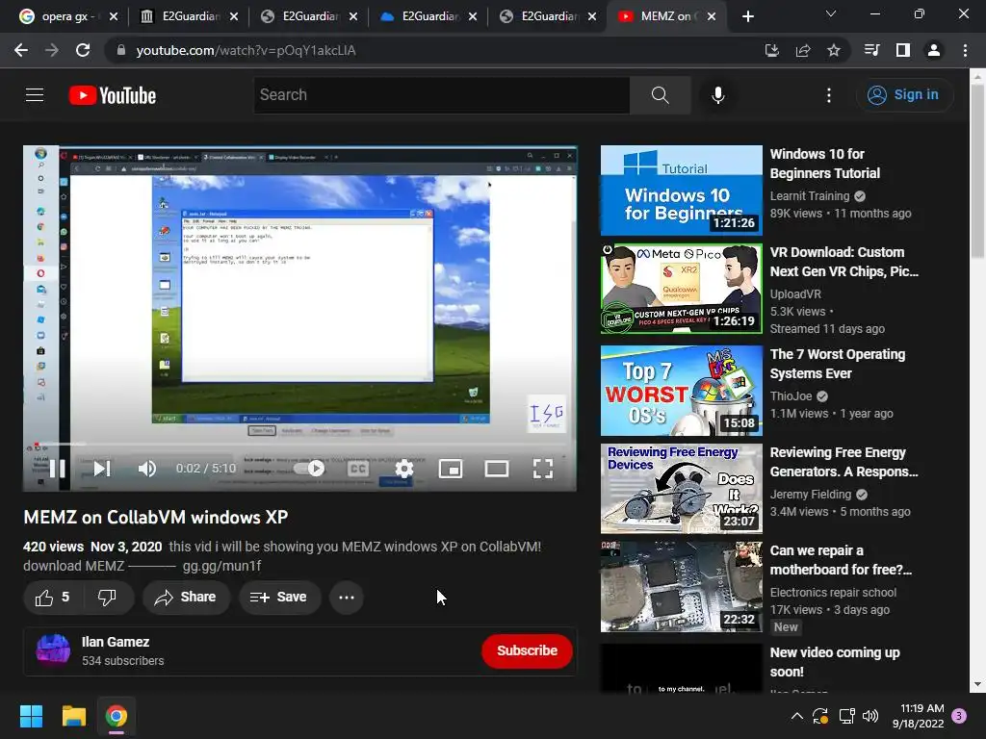Toggle closed captions CC
The image size is (986, 739).
pos(358,469)
